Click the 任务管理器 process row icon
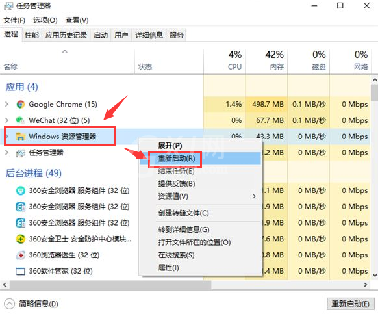The width and height of the screenshot is (378, 314). tap(21, 153)
